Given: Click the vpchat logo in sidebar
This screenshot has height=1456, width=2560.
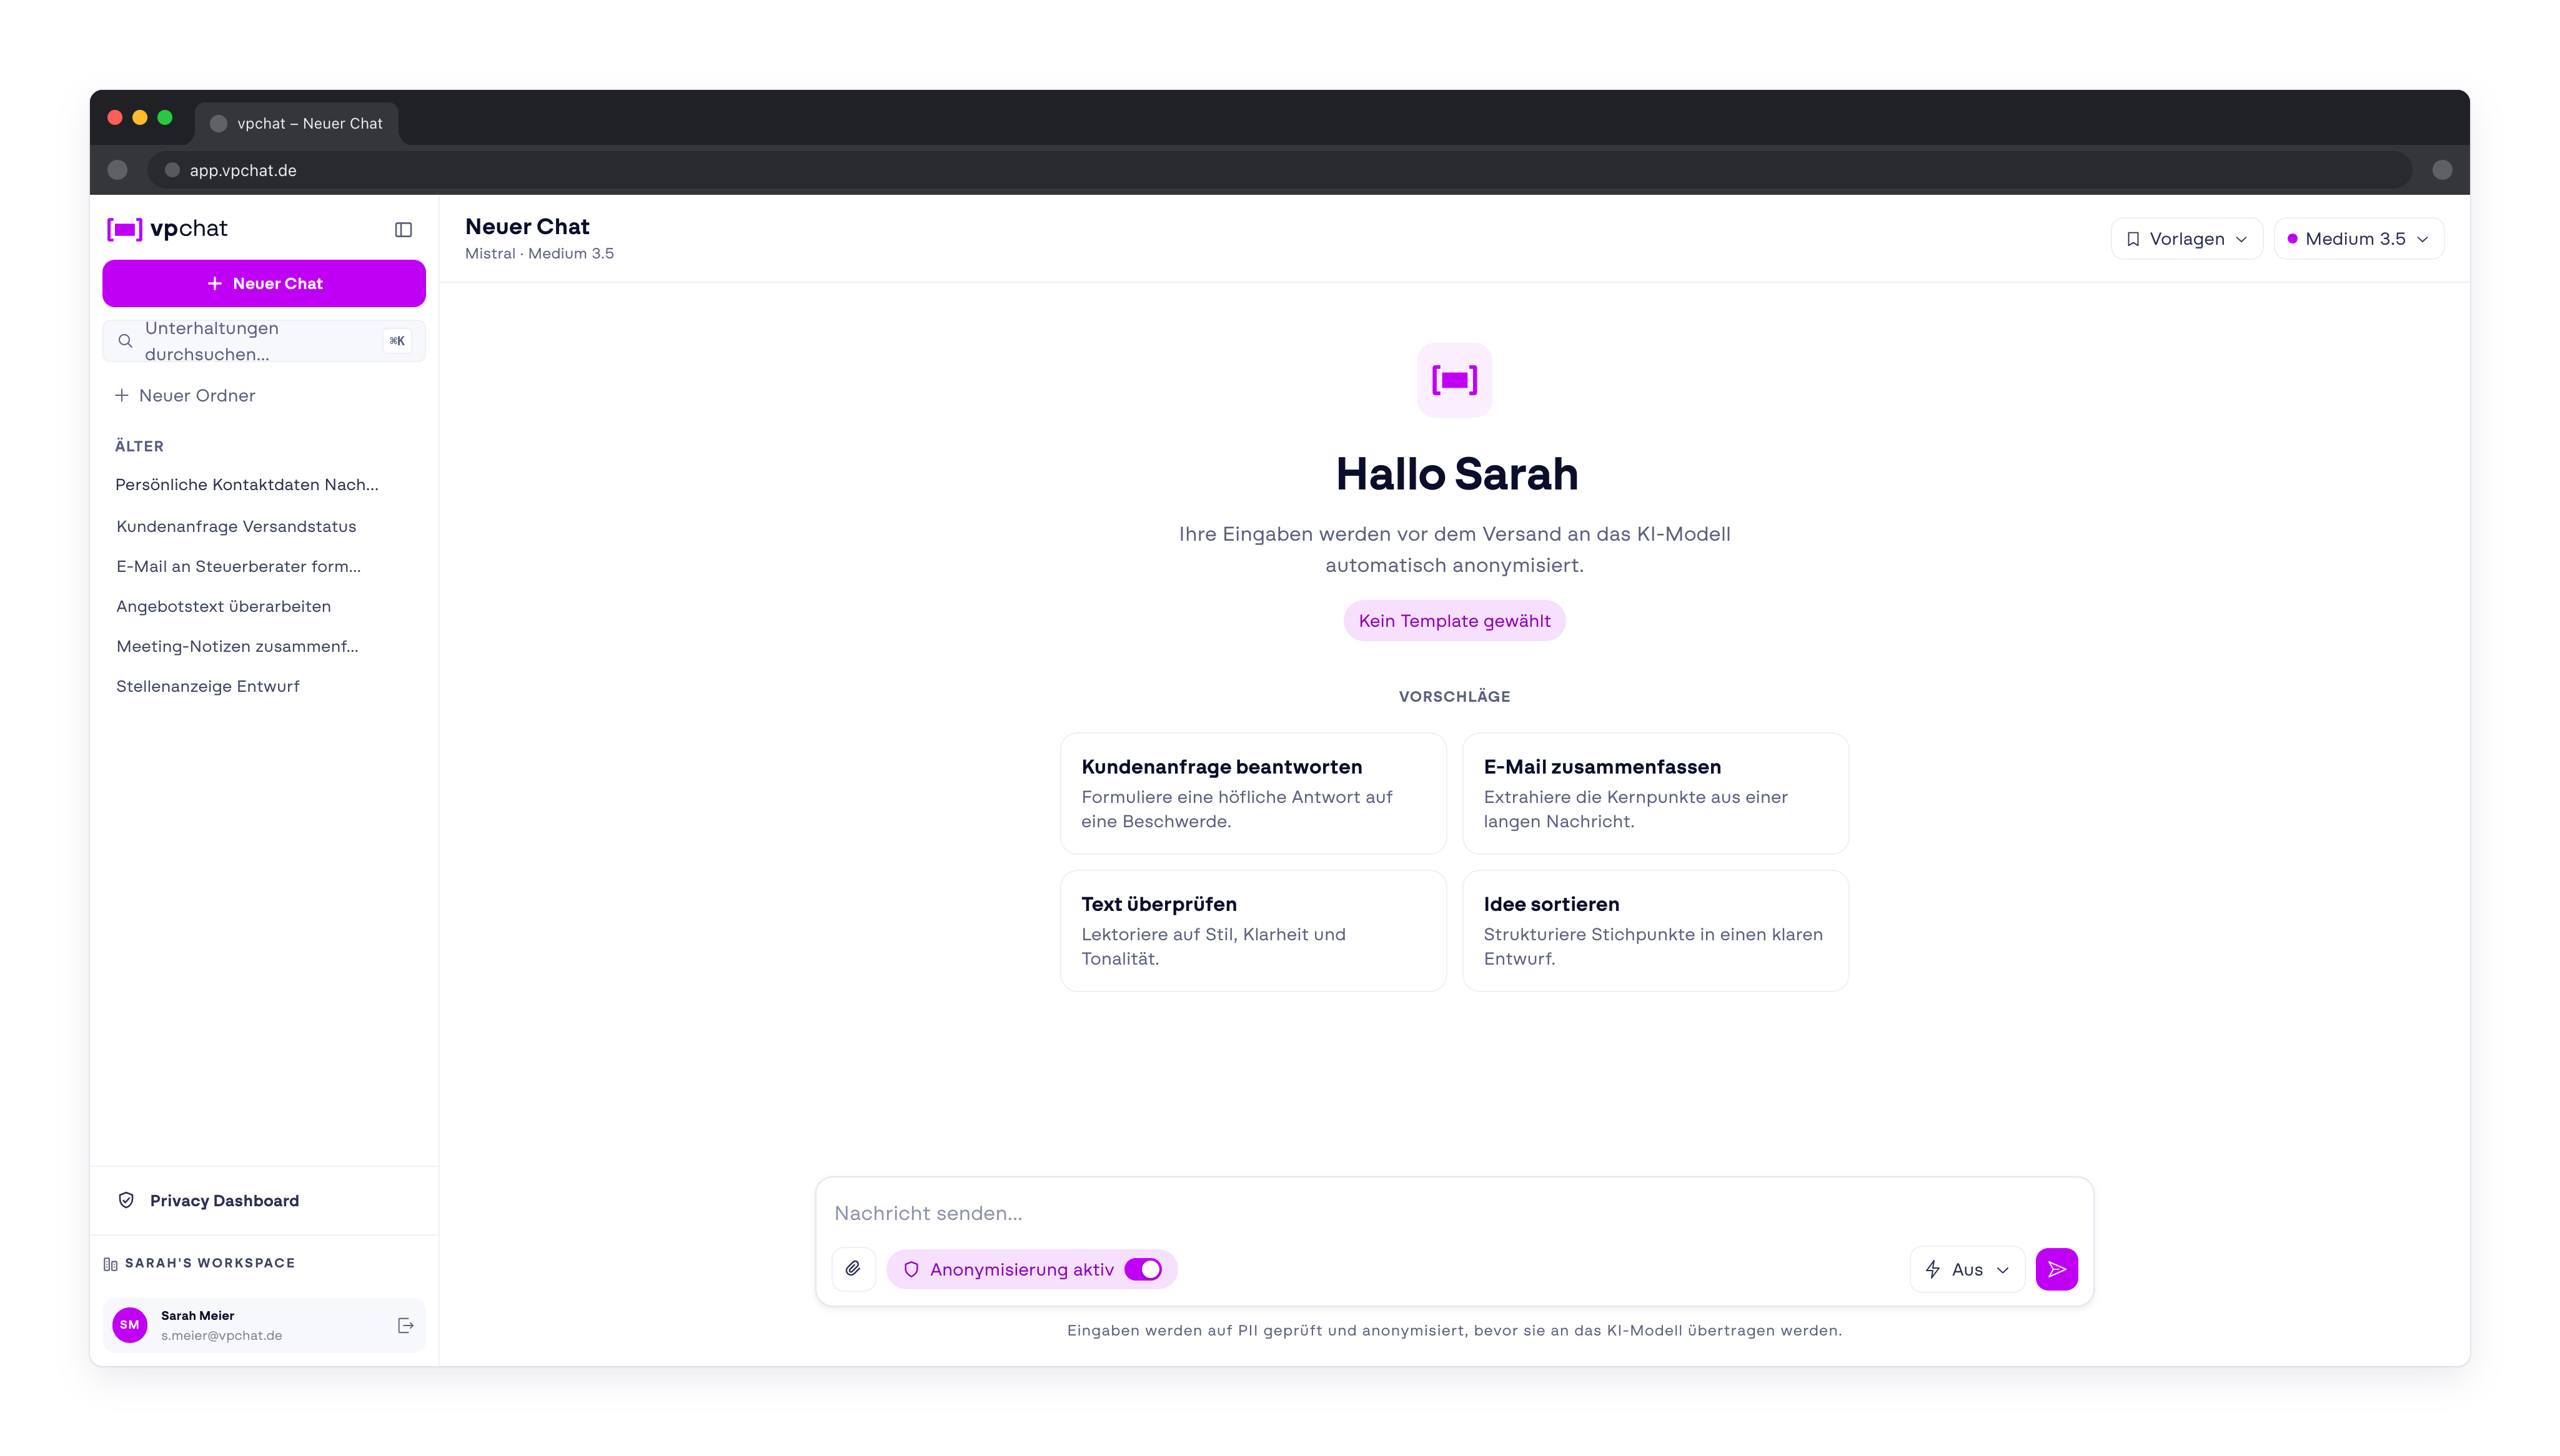Looking at the screenshot, I should 167,229.
